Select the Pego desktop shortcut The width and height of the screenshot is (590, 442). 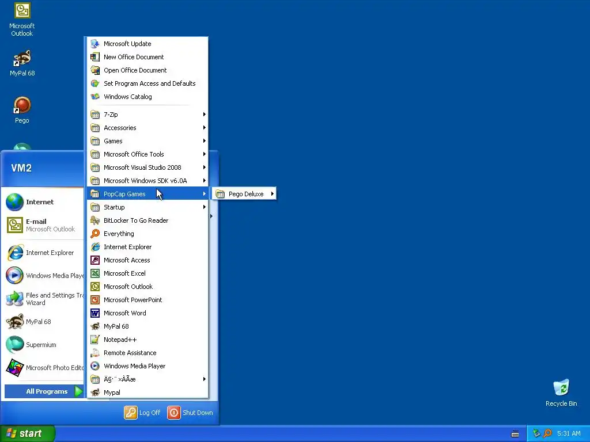(22, 110)
